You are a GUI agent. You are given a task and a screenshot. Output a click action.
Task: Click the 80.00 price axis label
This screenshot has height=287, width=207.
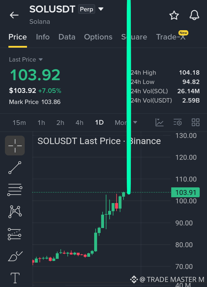pyautogui.click(x=184, y=245)
